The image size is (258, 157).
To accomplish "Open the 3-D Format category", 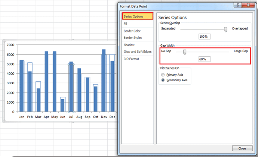I will point(131,59).
